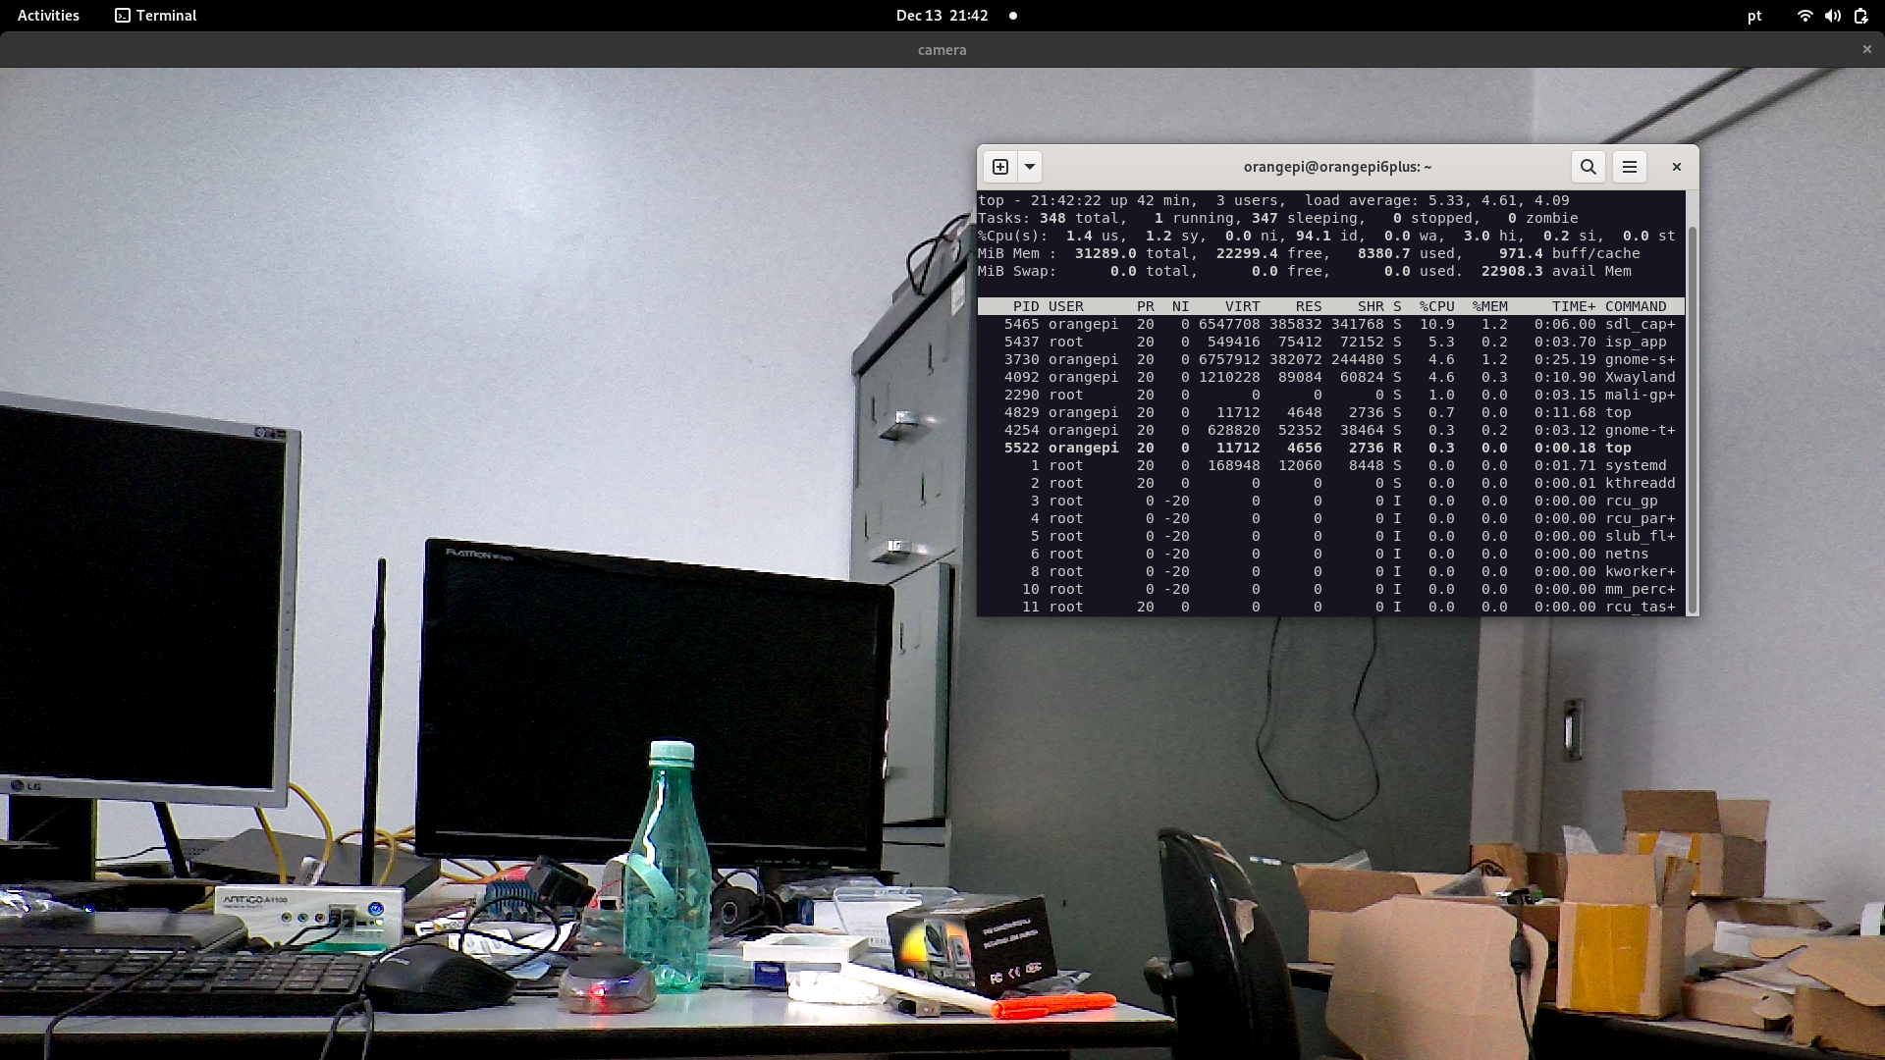
Task: Open the date and time calendar menu
Action: pyautogui.click(x=942, y=16)
